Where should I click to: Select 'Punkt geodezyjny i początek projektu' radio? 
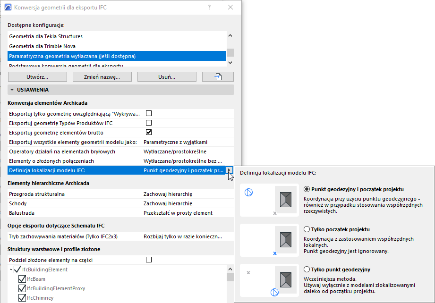coord(307,189)
